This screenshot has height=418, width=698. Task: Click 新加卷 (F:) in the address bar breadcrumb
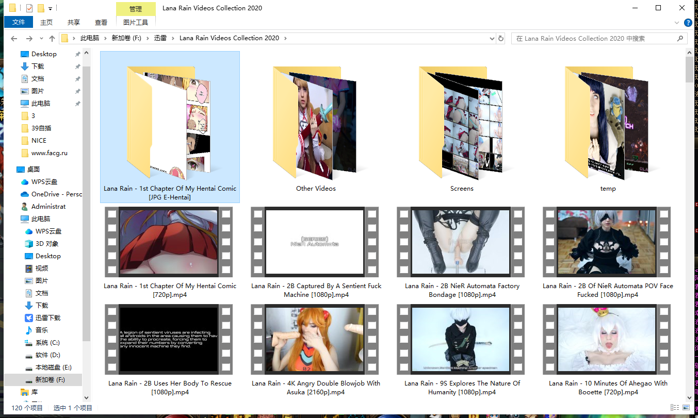126,38
